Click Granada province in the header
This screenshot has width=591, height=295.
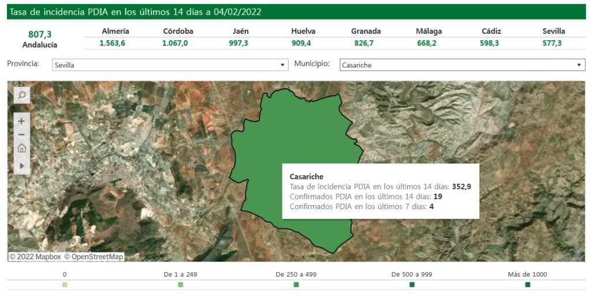pyautogui.click(x=366, y=31)
